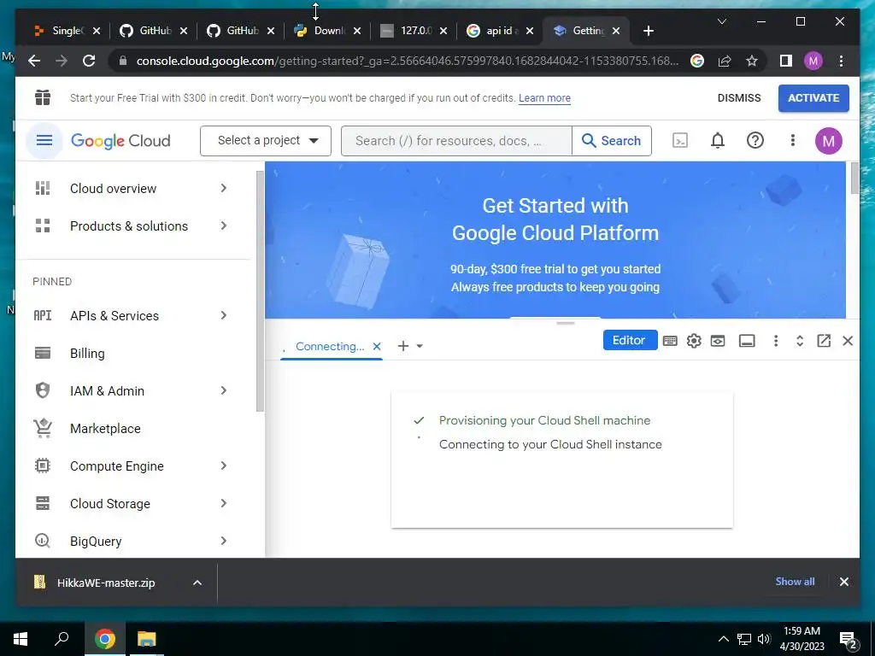Open Cloud Shell session information icon

pos(747,341)
